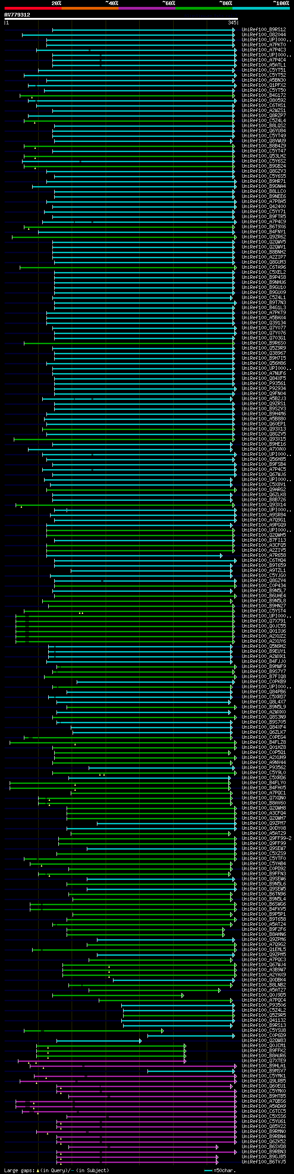Open hit UniRef100_Q0J9D5
Screen dimensions: 294x1174
tap(264, 995)
